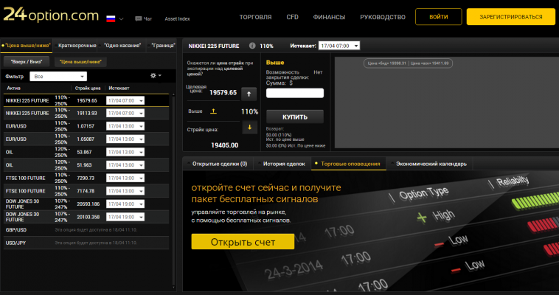The width and height of the screenshot is (559, 295).
Task: Click the GBP/USD asset row
Action: (x=86, y=229)
